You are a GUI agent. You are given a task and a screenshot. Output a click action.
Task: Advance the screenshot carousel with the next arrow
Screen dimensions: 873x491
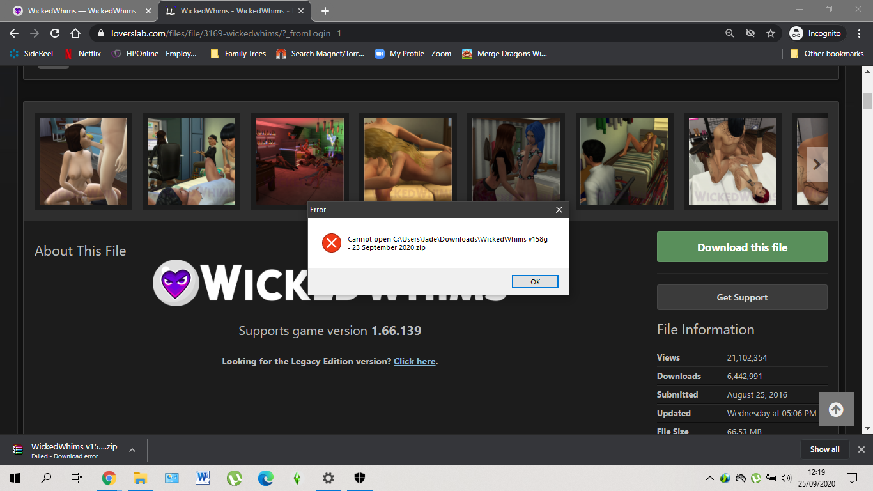click(x=816, y=164)
